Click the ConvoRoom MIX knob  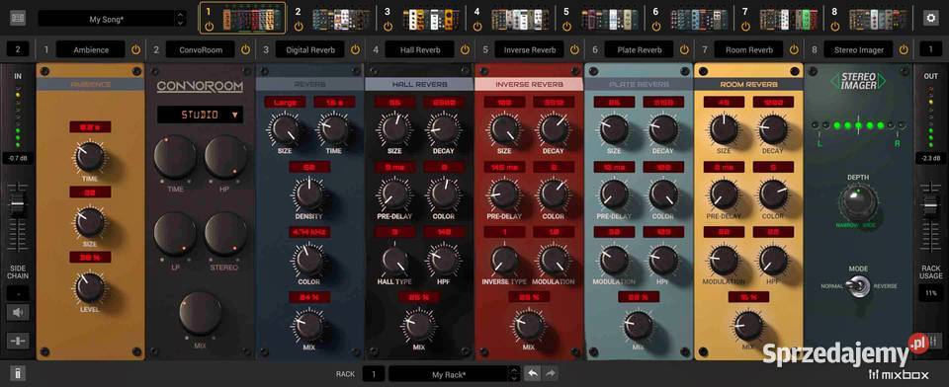(200, 313)
